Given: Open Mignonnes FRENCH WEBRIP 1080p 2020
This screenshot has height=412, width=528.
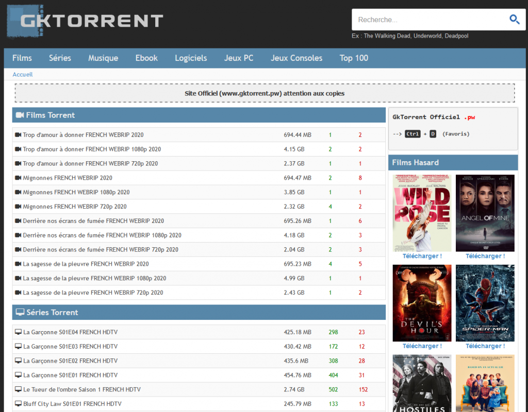Looking at the screenshot, I should 76,192.
